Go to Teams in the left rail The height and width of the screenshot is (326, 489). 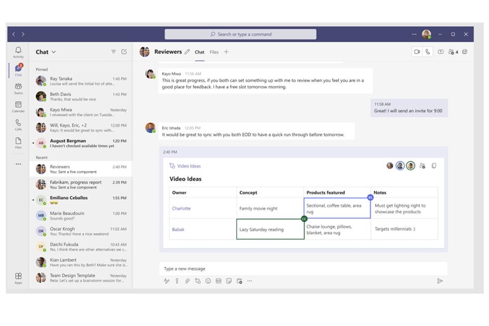18,88
